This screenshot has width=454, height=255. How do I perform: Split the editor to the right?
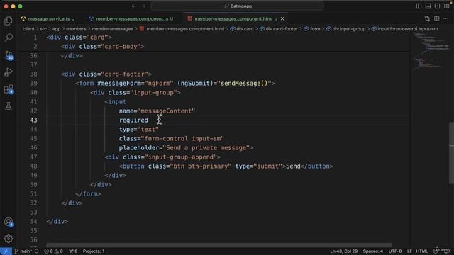pos(437,19)
